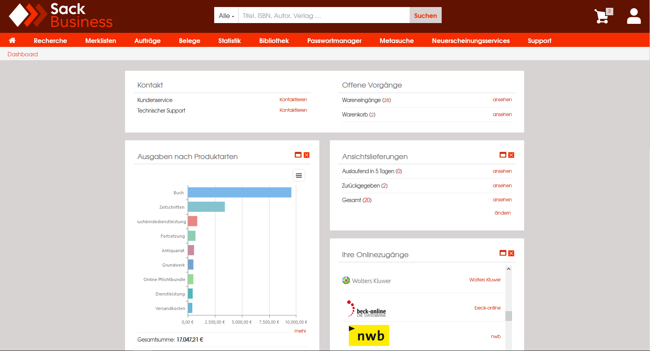Click the Zeitschriften bar in chart

(x=206, y=207)
